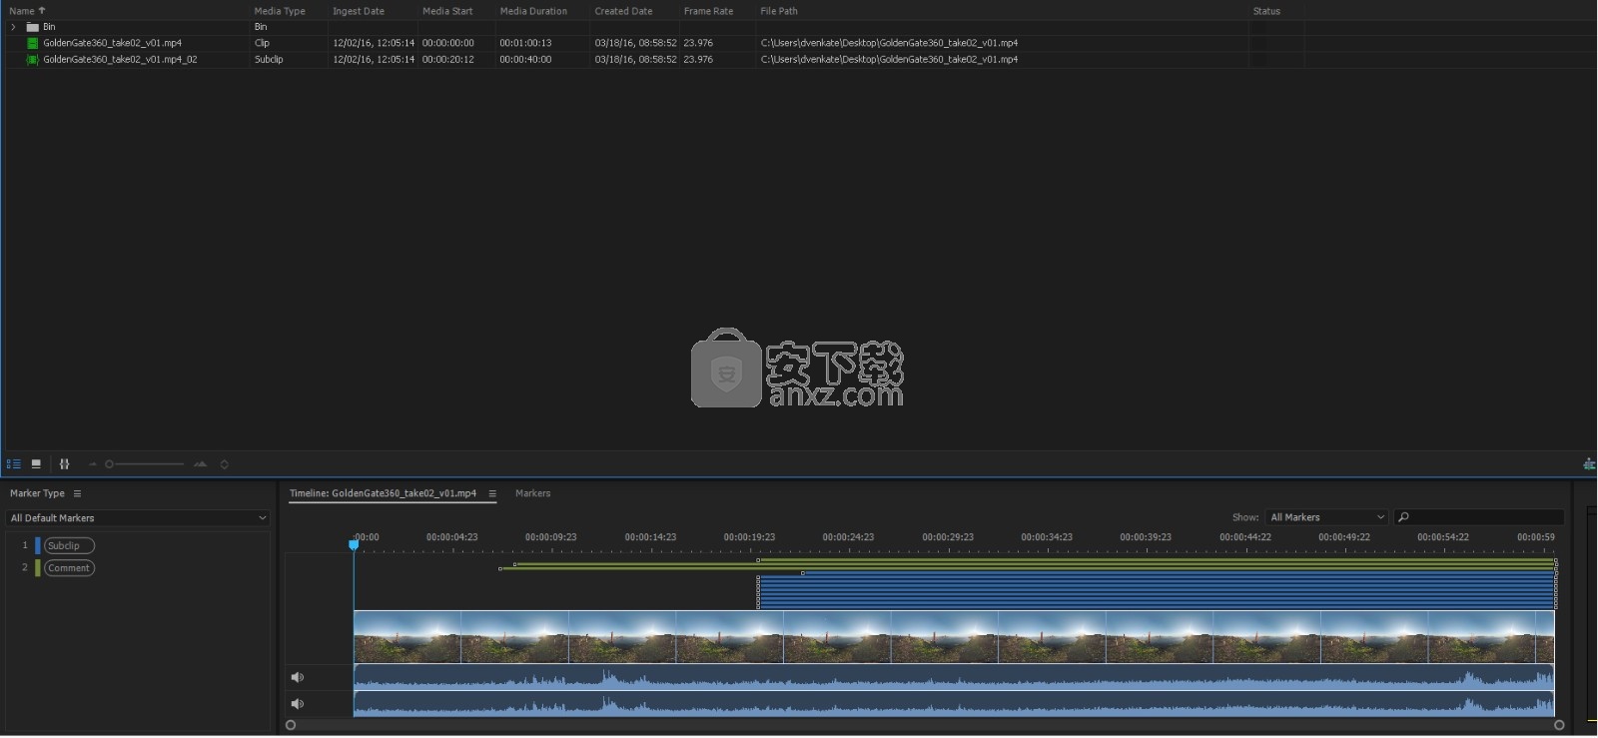Click the create rough cut icon at right
The width and height of the screenshot is (1598, 738).
tap(1589, 463)
